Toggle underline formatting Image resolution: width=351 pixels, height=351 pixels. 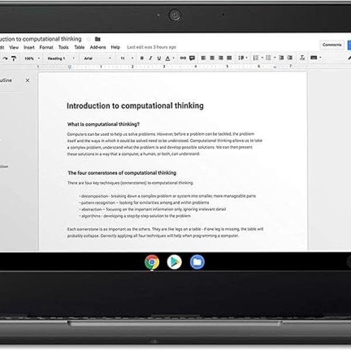coord(159,58)
